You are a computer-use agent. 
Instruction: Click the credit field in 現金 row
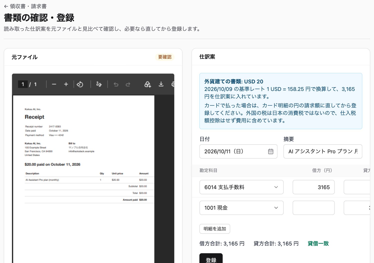pyautogui.click(x=357, y=208)
